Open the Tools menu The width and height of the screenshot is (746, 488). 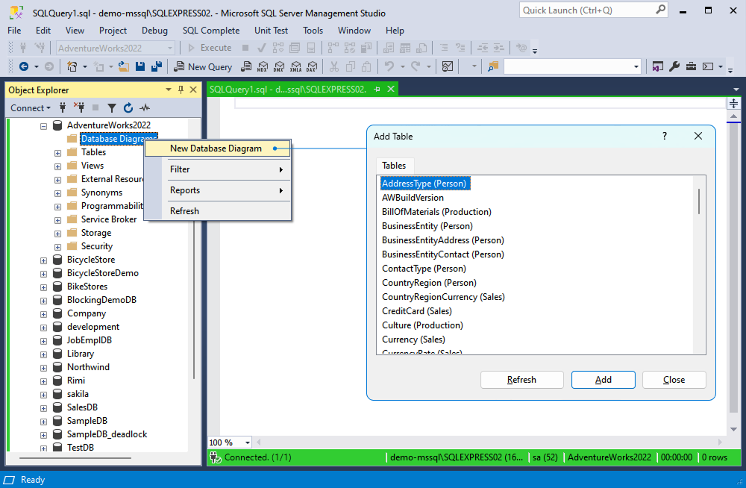tap(313, 31)
